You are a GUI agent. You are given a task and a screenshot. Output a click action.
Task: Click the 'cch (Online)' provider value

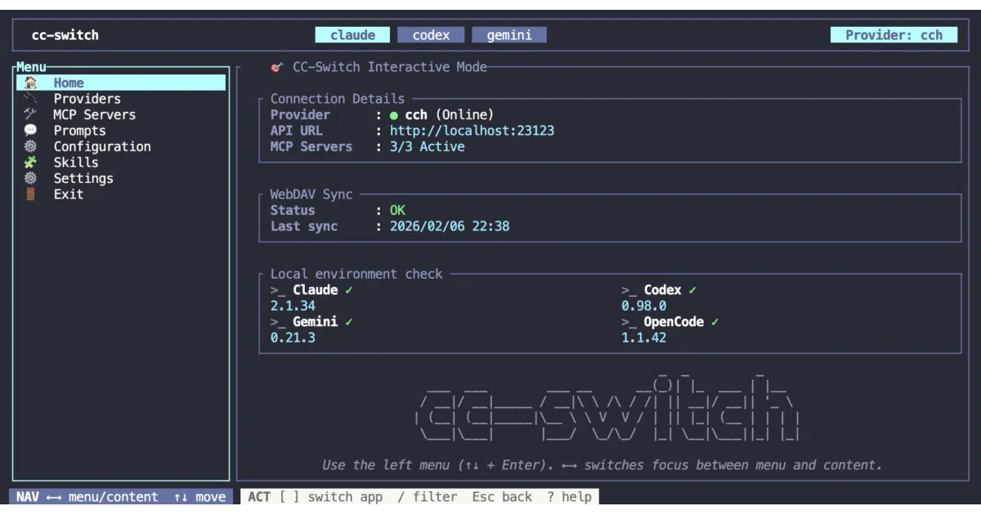pos(449,115)
